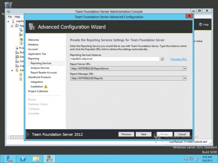This screenshot has height=163, width=218.
Task: Click the Populate URLs link
Action: (x=179, y=59)
